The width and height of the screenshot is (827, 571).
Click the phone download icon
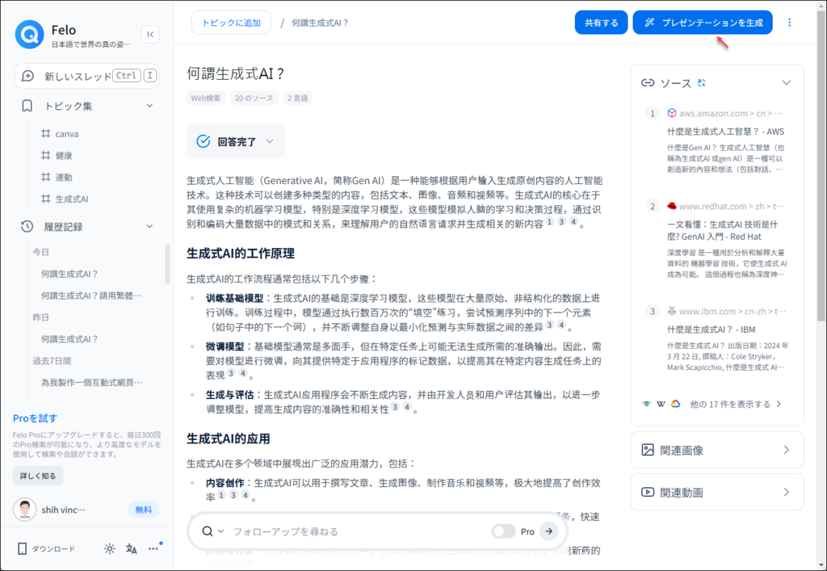point(22,549)
